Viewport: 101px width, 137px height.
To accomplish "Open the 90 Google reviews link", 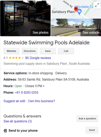I will pos(38,58).
